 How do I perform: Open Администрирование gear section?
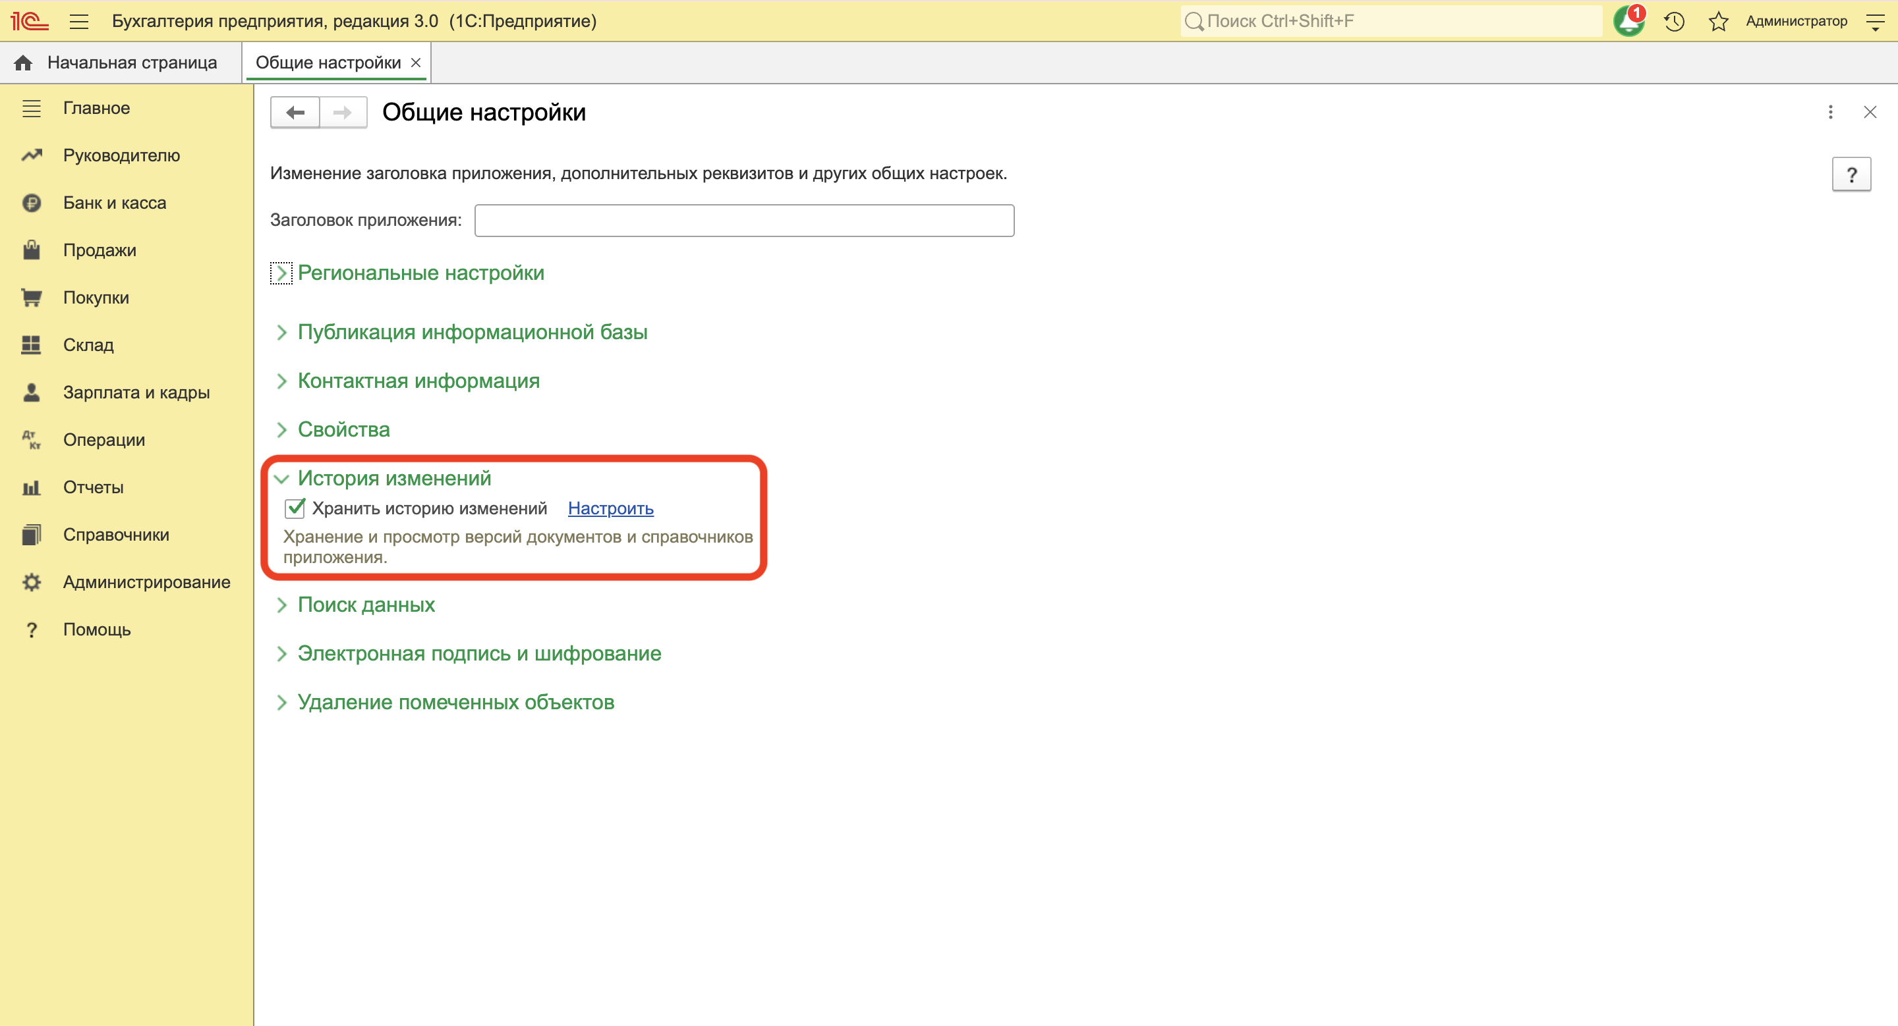[x=146, y=582]
